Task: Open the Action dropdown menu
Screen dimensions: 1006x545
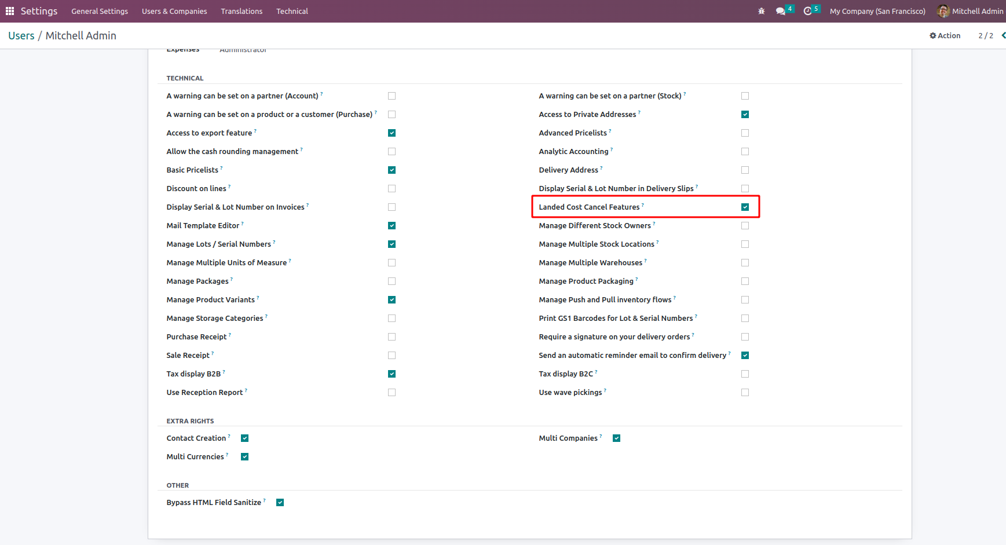Action: [945, 35]
